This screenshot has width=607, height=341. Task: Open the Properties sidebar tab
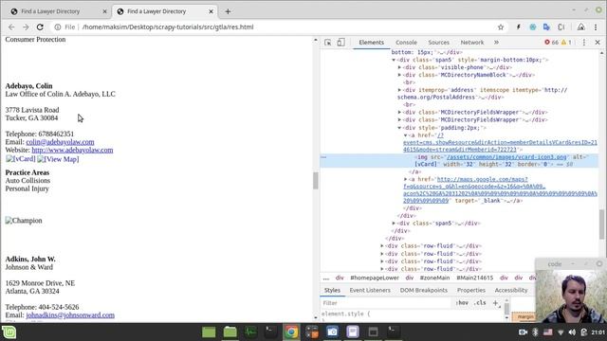pyautogui.click(x=471, y=290)
